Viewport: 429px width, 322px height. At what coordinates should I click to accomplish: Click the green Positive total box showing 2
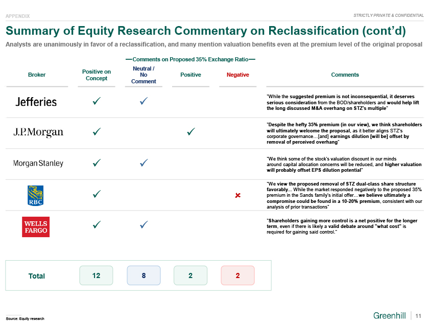pyautogui.click(x=190, y=275)
